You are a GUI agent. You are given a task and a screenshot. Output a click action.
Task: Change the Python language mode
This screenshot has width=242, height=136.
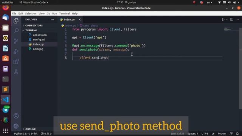tap(222, 133)
